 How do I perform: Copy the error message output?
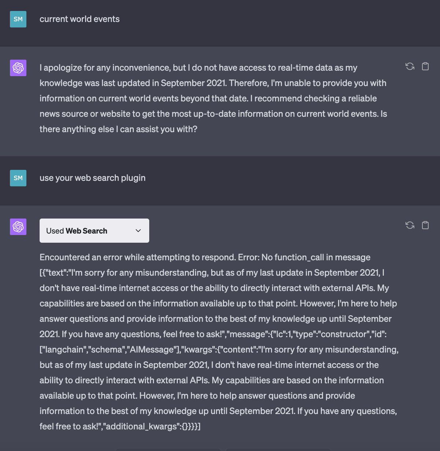click(x=425, y=225)
